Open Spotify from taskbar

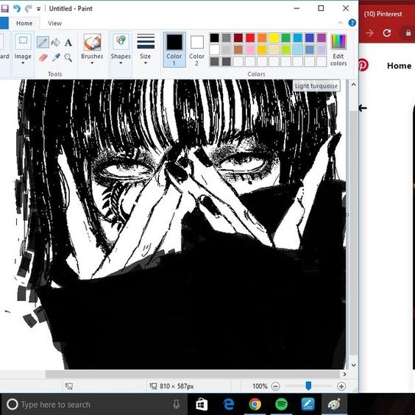[281, 405]
